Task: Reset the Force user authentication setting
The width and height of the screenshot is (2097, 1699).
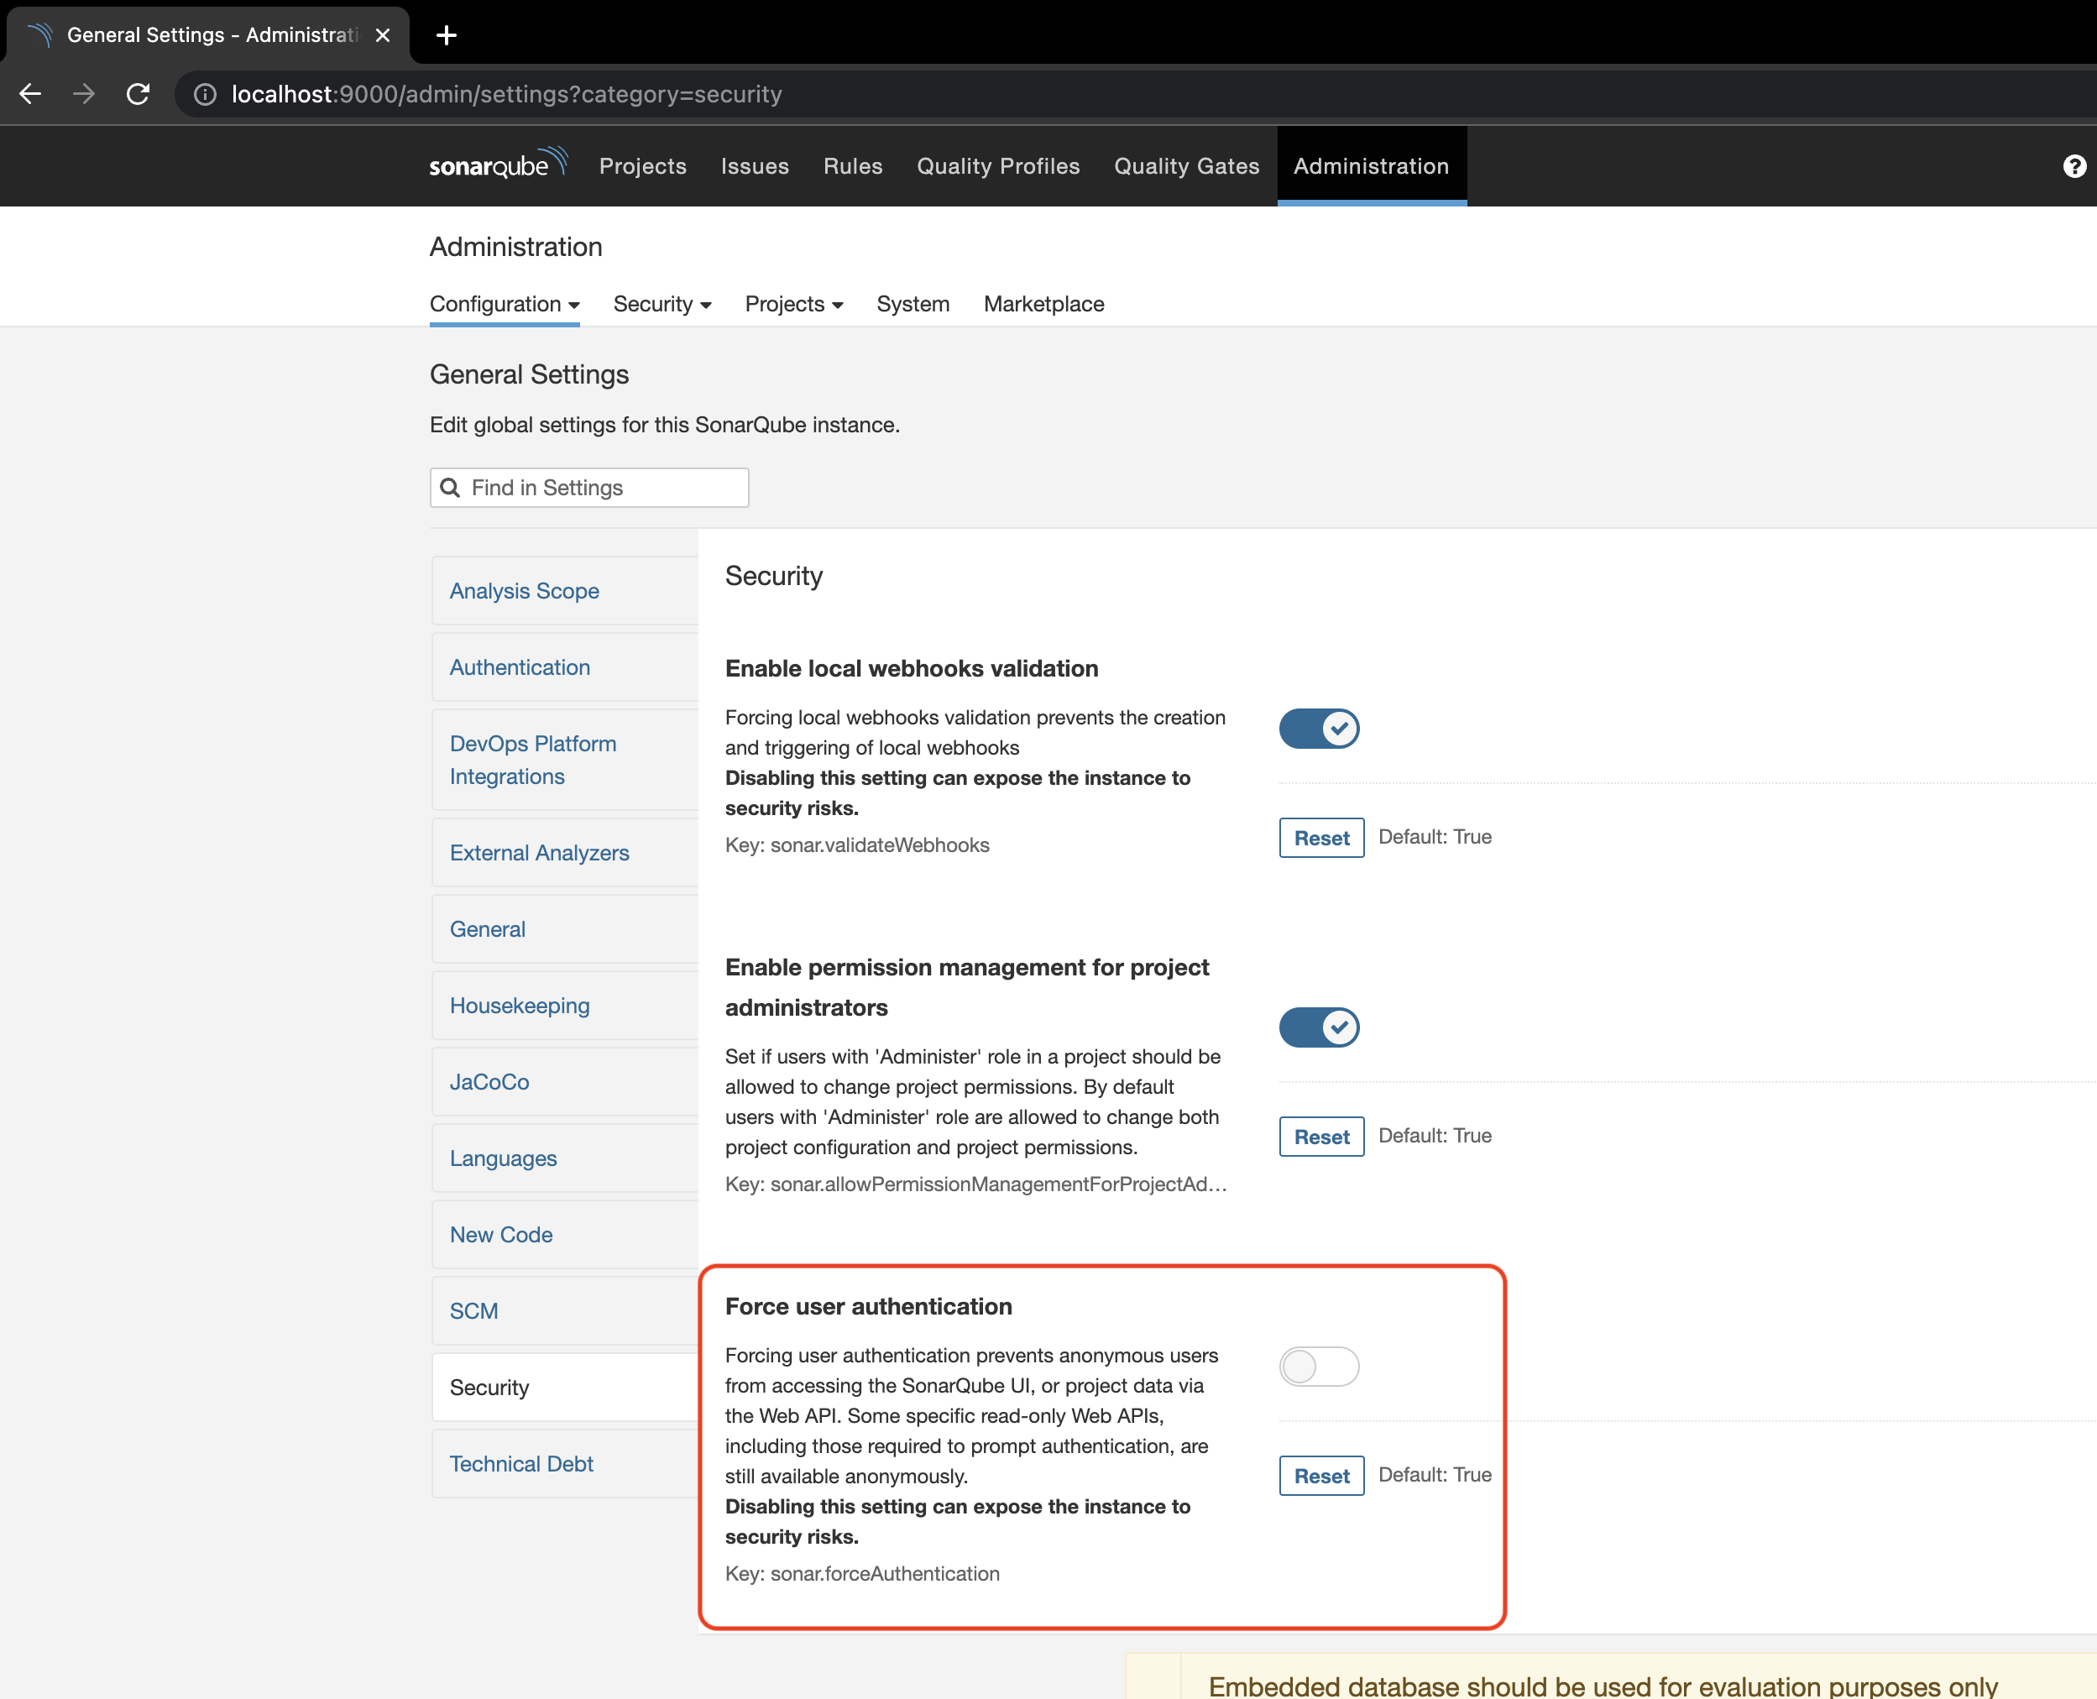Action: click(1321, 1475)
